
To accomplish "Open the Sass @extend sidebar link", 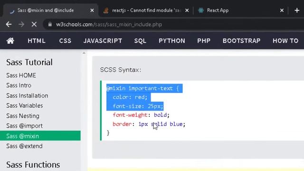I will pos(24,146).
